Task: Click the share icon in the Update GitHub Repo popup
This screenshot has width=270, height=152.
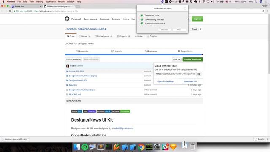Action: pyautogui.click(x=185, y=8)
